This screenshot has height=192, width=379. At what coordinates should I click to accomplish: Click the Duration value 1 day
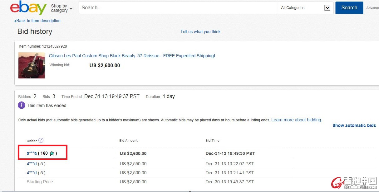pyautogui.click(x=169, y=96)
